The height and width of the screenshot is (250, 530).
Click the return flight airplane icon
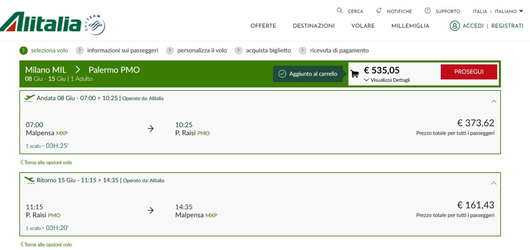click(x=29, y=180)
